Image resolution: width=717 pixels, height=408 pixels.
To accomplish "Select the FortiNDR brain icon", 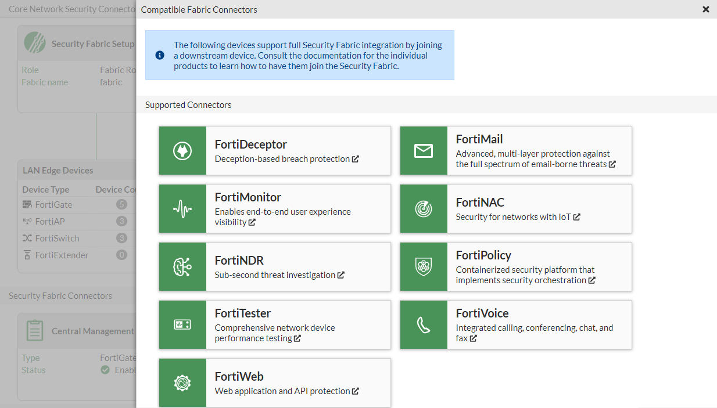I will pyautogui.click(x=182, y=266).
